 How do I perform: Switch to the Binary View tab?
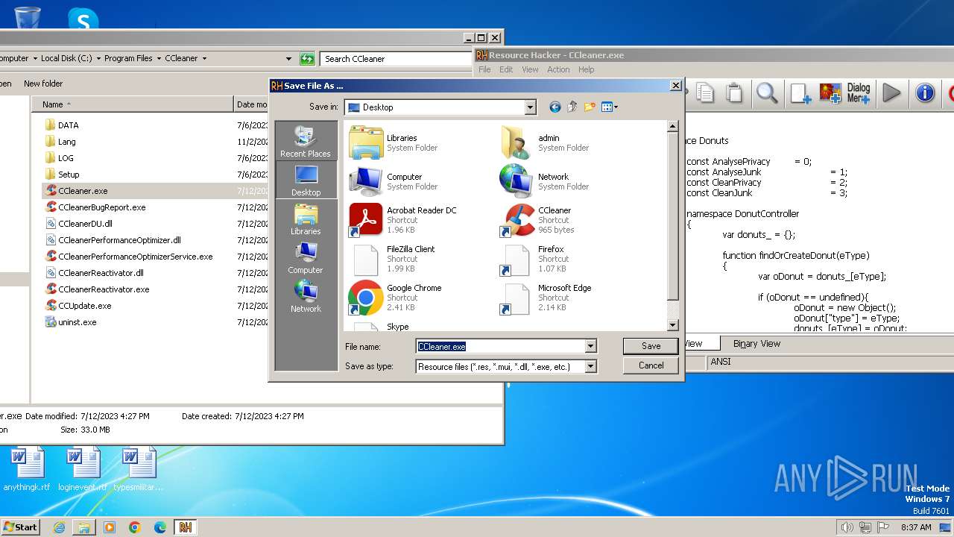click(756, 344)
